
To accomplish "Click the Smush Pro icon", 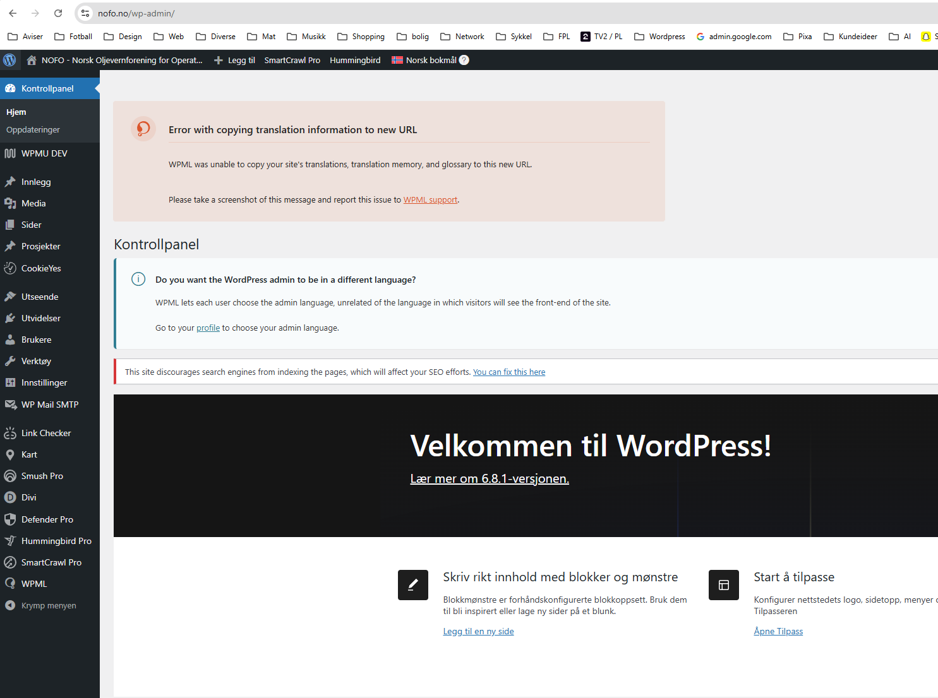I will point(10,476).
